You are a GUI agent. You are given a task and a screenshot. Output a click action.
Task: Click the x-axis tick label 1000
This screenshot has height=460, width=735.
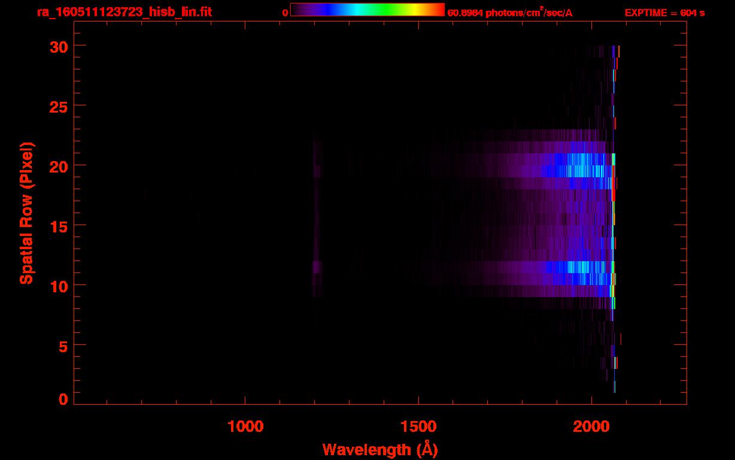[245, 426]
